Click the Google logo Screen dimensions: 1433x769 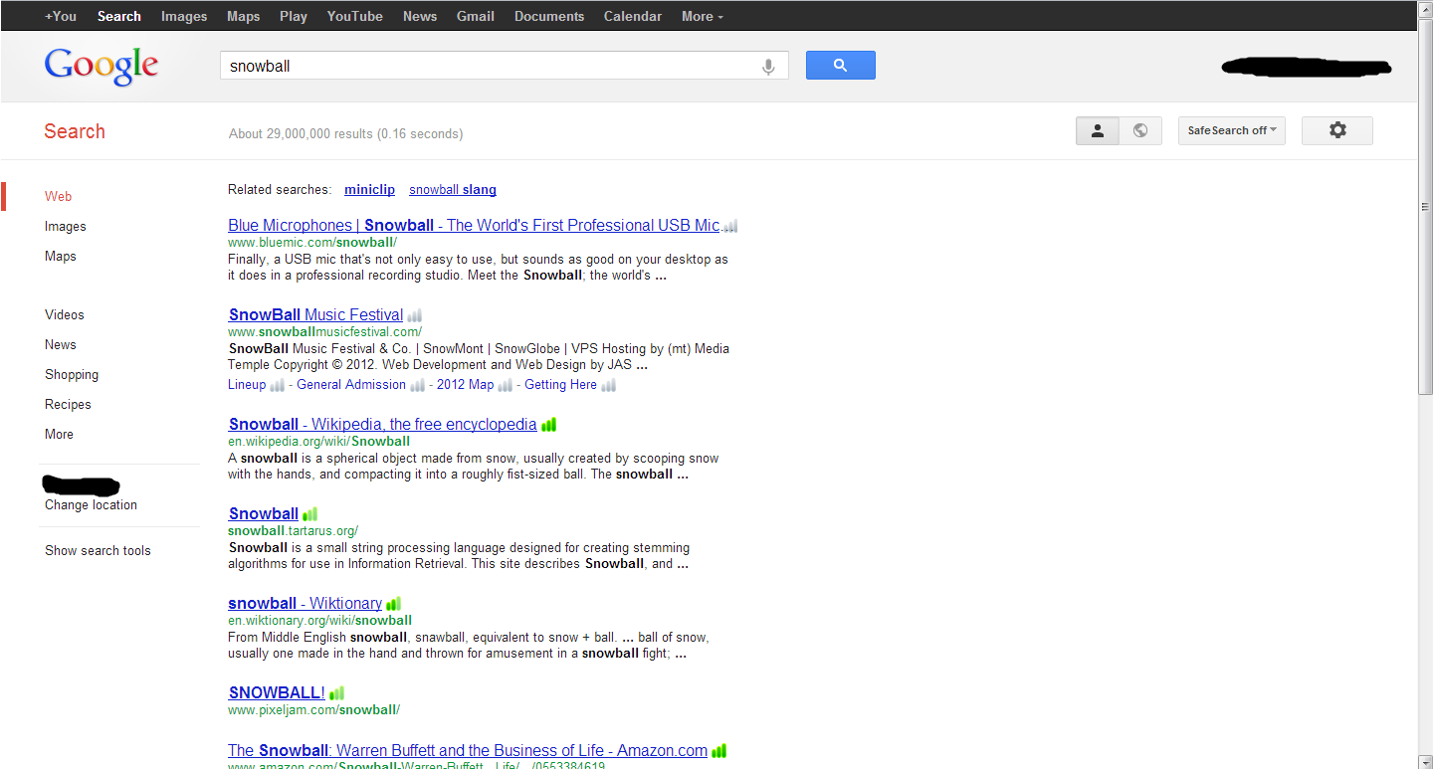pyautogui.click(x=102, y=67)
